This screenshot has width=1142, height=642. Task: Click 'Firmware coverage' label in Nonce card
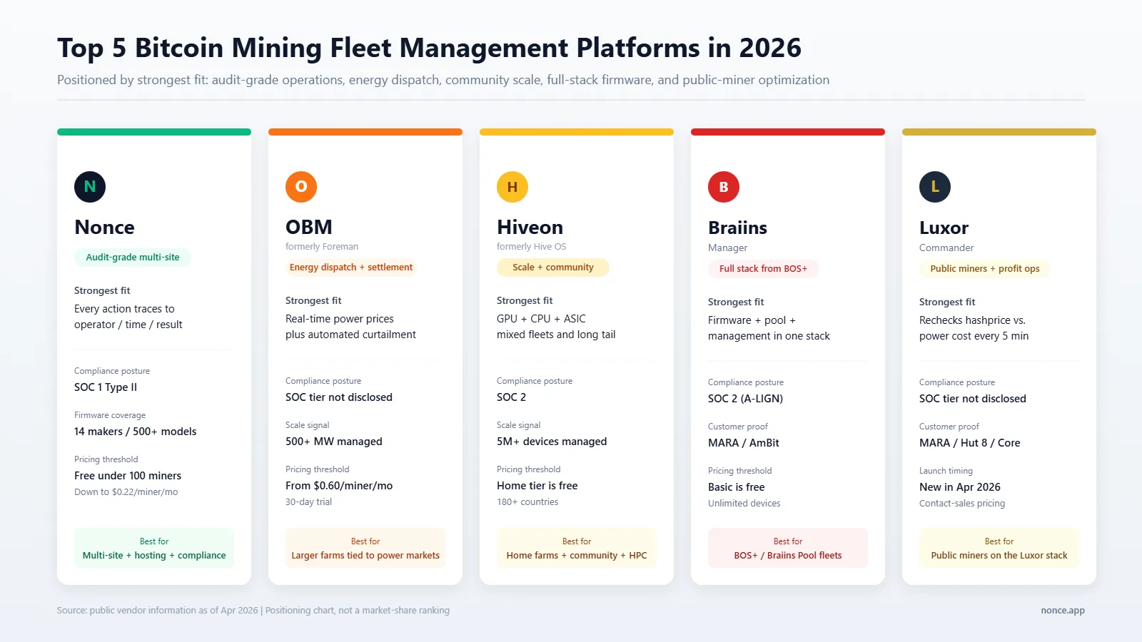click(x=110, y=415)
